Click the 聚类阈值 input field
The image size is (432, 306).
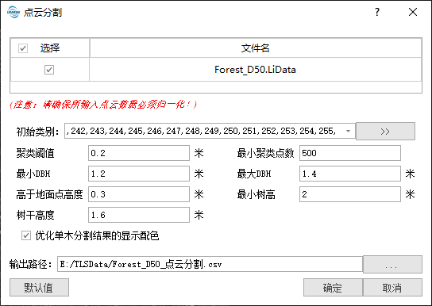pyautogui.click(x=139, y=153)
